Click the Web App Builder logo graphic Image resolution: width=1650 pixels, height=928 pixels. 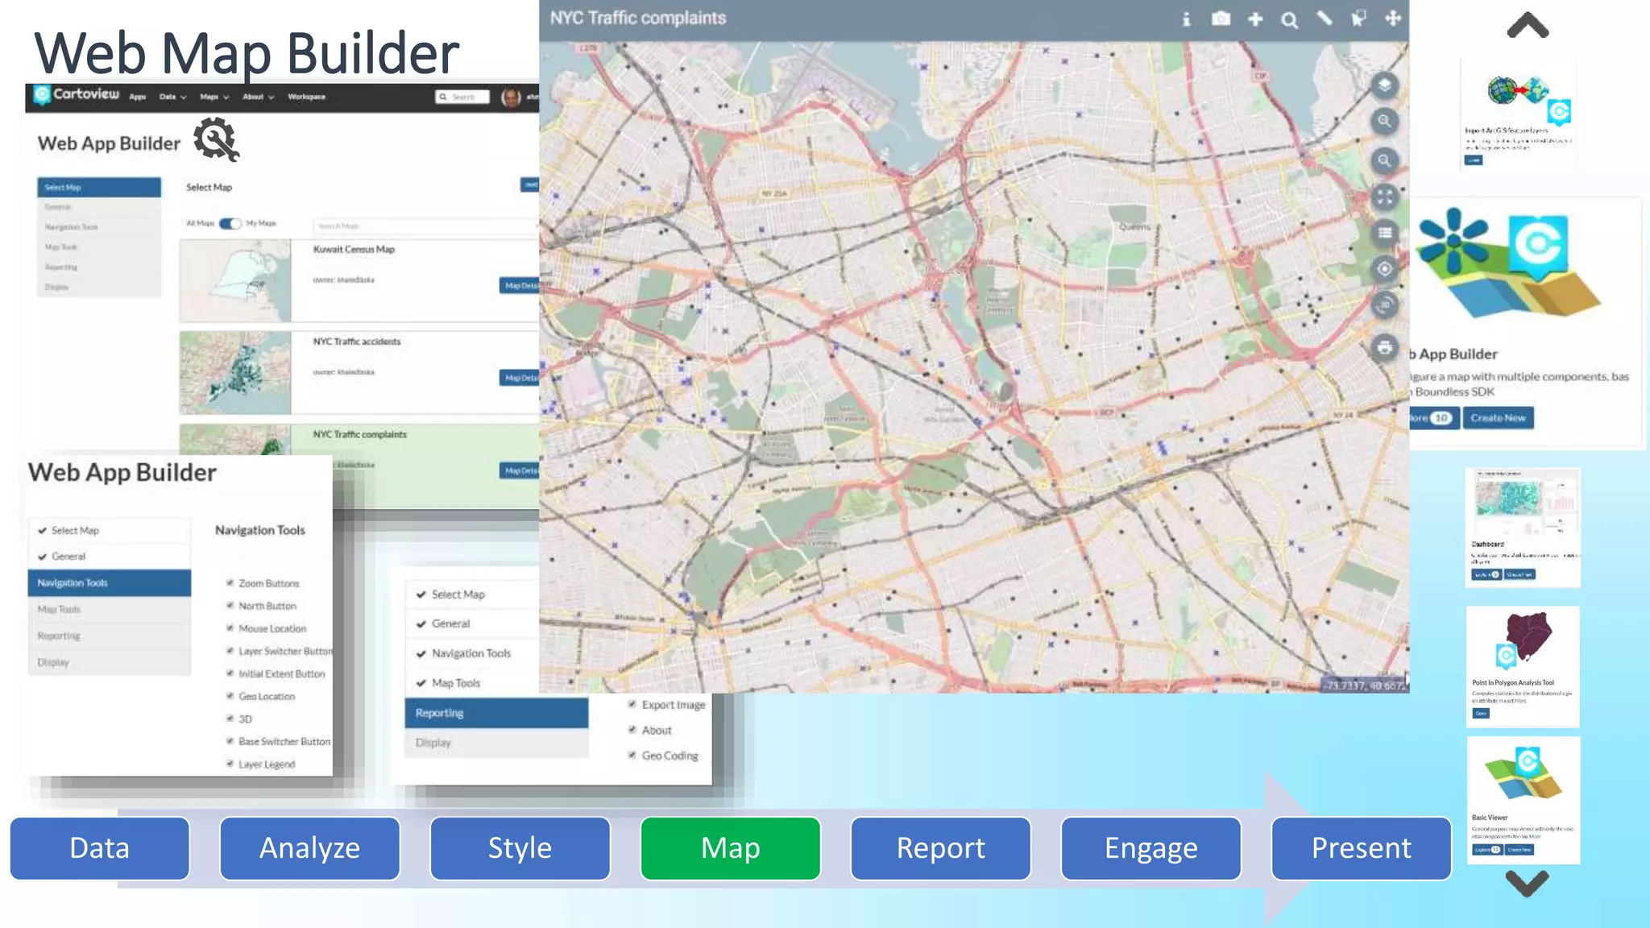click(1507, 264)
